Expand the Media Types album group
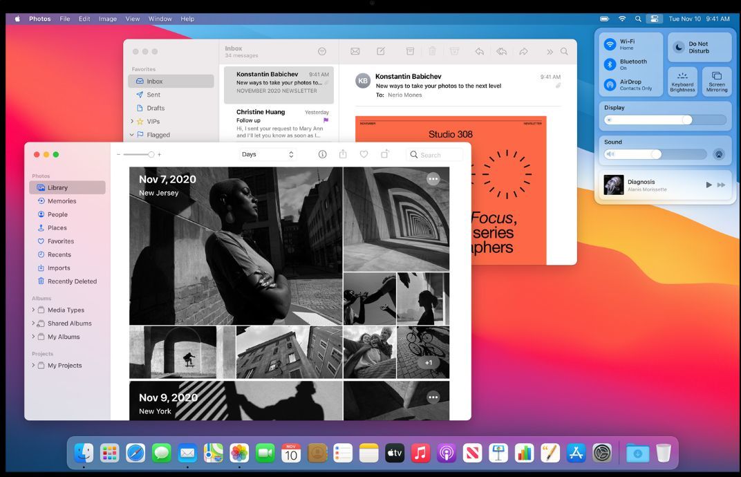Viewport: 741px width, 477px height. point(33,310)
